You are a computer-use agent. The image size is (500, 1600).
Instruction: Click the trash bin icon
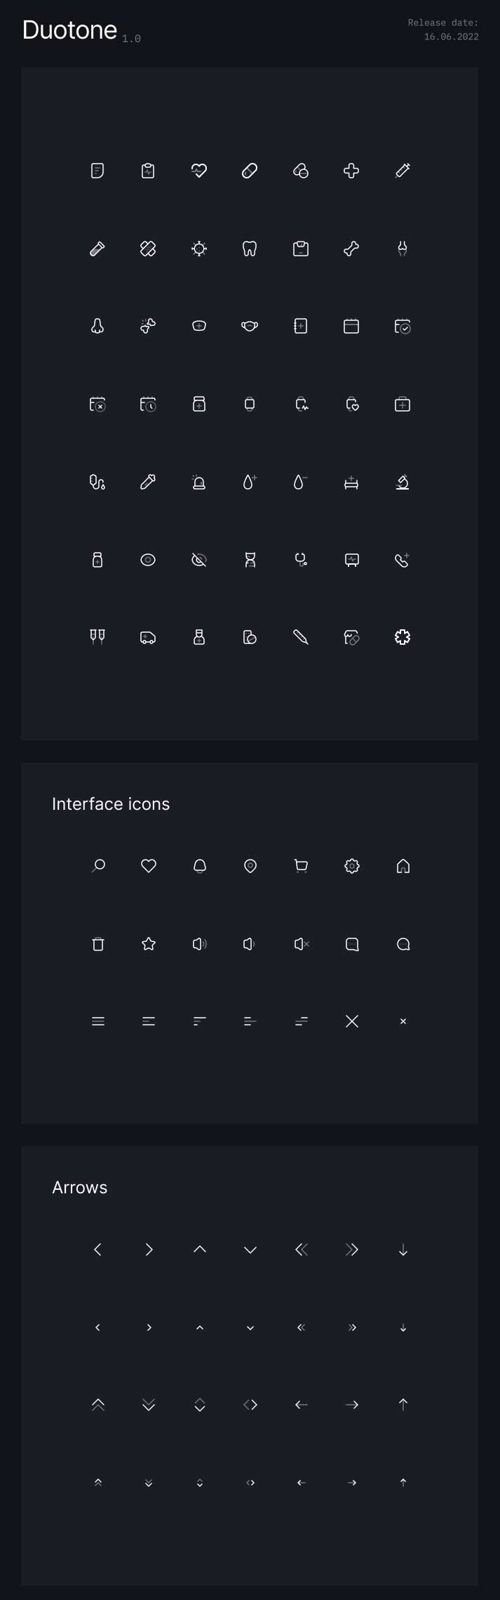98,944
